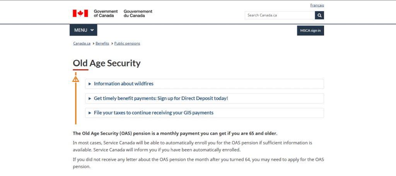Expand File your taxes GIS payments notice
The width and height of the screenshot is (396, 176).
click(x=204, y=113)
